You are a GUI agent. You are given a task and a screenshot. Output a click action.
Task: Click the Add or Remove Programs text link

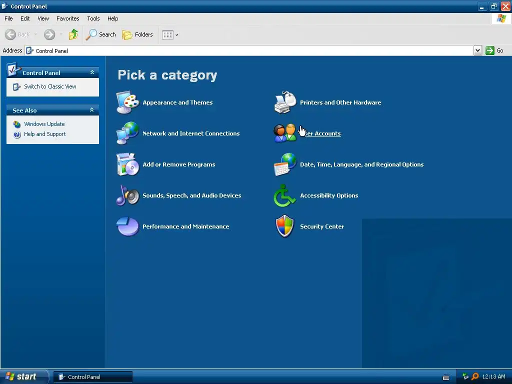tap(179, 164)
